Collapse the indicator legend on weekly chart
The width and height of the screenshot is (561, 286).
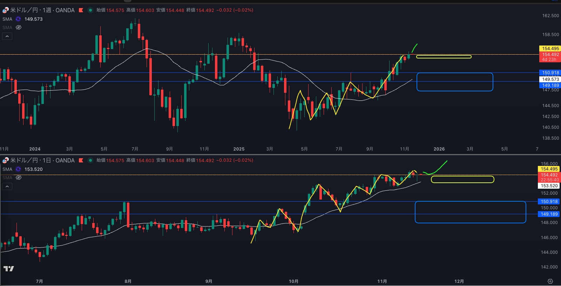pyautogui.click(x=7, y=36)
